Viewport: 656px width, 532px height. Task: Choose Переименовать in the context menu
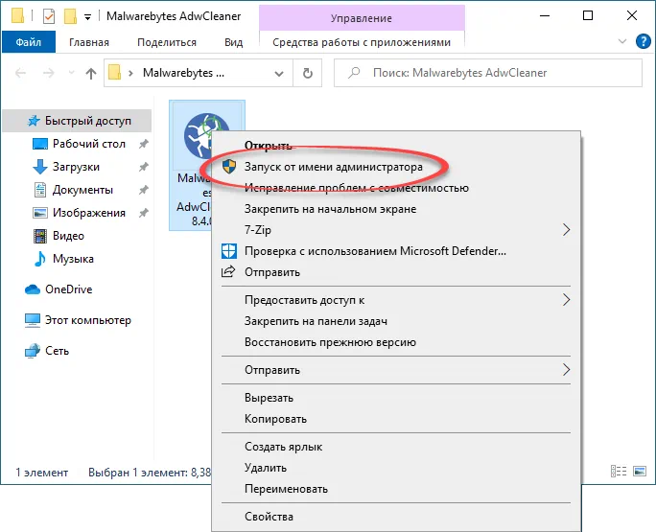click(x=396, y=489)
